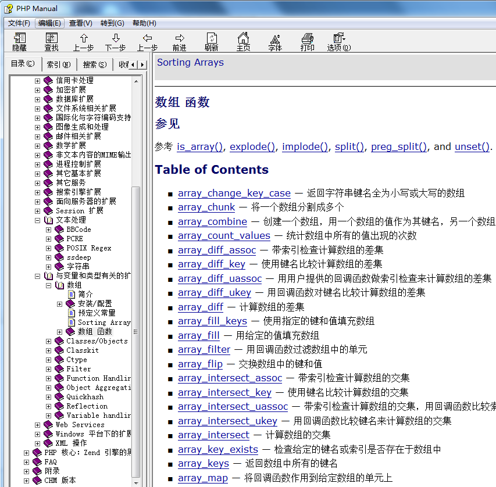Expand the POSIX Regex tree node
Viewport: 496px width, 487px height.
tap(48, 248)
